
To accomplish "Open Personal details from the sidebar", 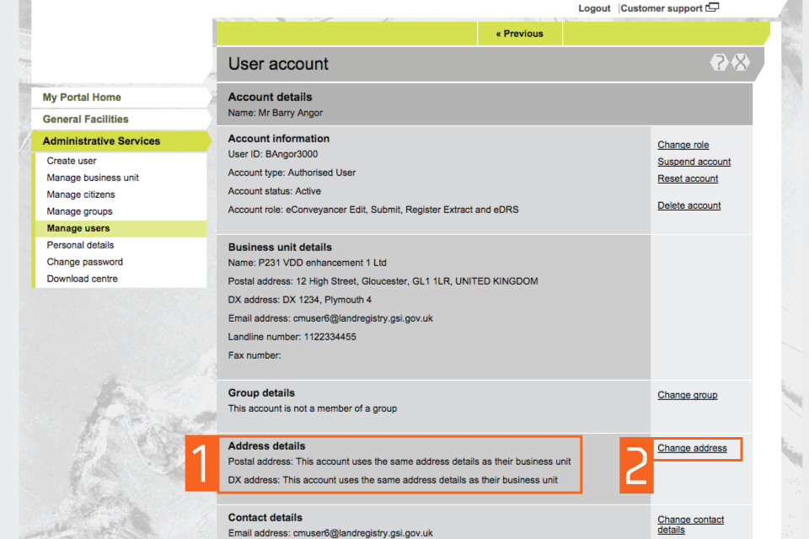I will [x=80, y=245].
